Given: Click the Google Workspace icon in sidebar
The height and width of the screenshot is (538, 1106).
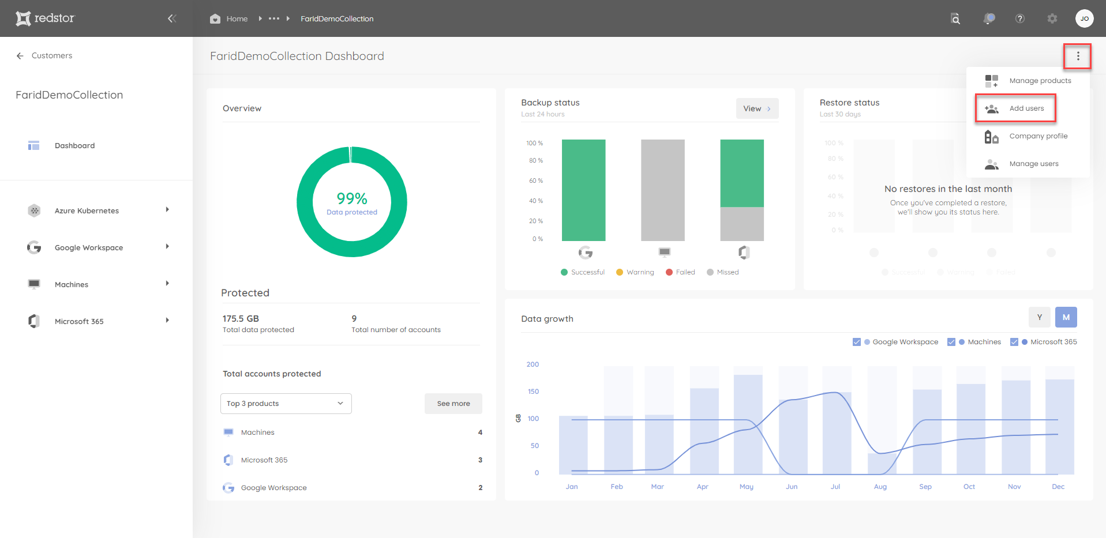Looking at the screenshot, I should (34, 247).
